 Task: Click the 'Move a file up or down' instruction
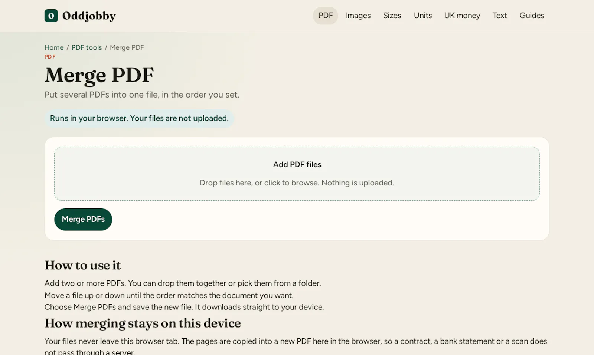[x=169, y=295]
